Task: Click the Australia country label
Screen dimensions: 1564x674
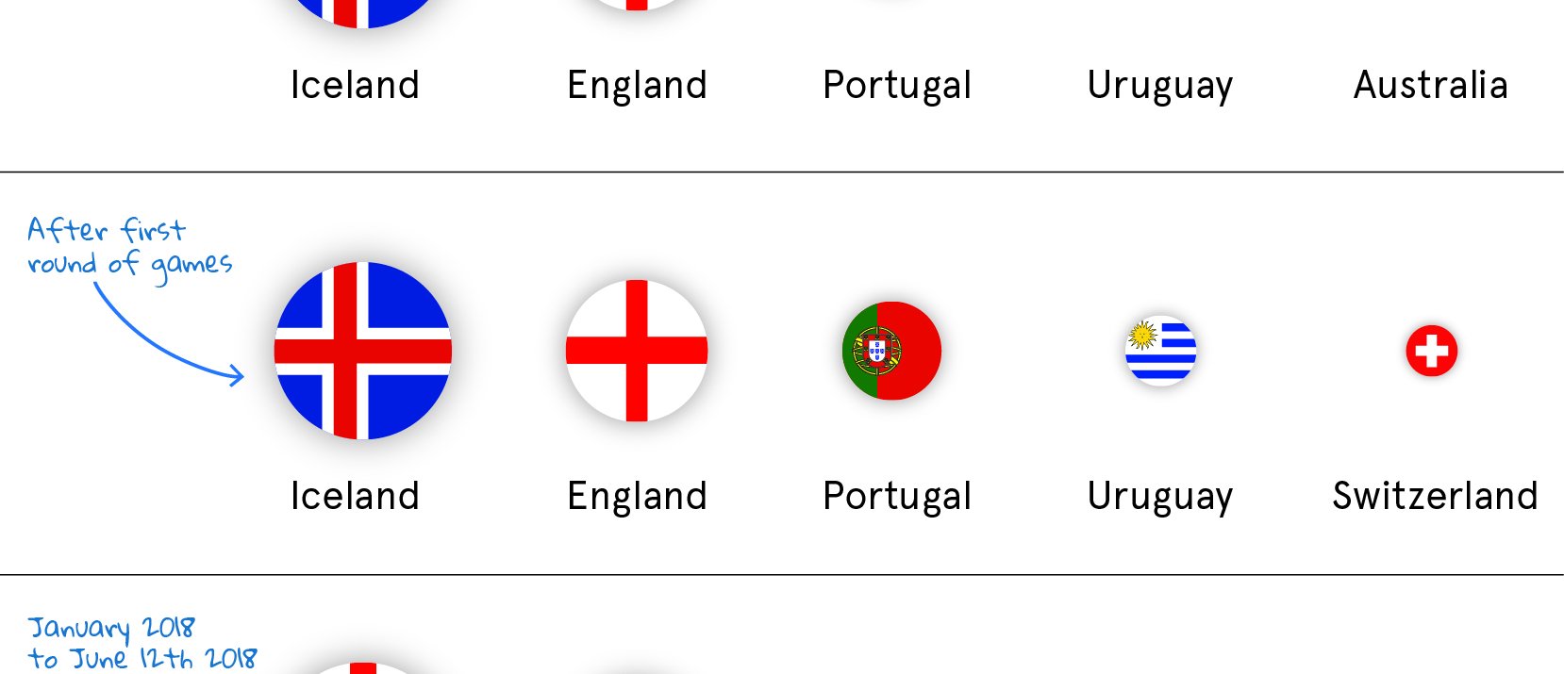Action: tap(1430, 85)
